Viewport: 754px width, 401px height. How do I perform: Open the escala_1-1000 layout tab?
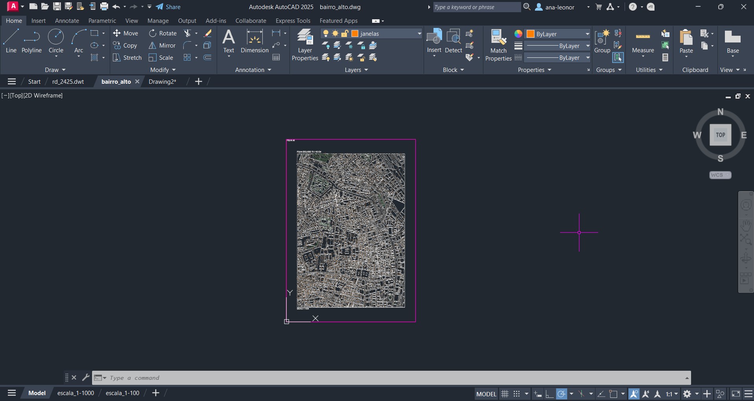(x=76, y=393)
